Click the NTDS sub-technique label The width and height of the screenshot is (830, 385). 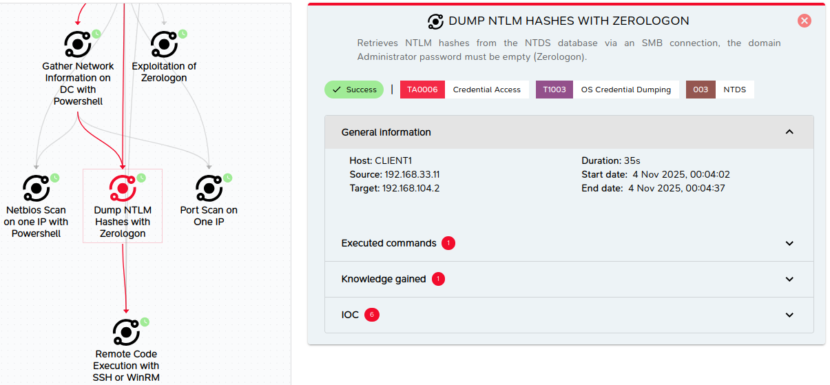[735, 90]
